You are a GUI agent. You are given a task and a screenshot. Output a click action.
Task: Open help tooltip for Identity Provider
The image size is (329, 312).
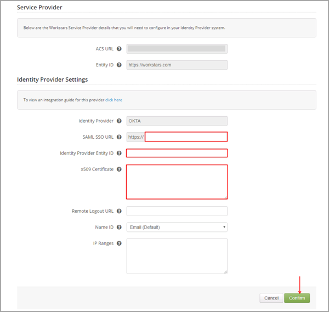(x=120, y=121)
